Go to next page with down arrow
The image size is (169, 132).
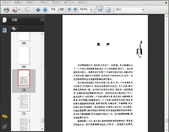pyautogui.click(x=45, y=10)
